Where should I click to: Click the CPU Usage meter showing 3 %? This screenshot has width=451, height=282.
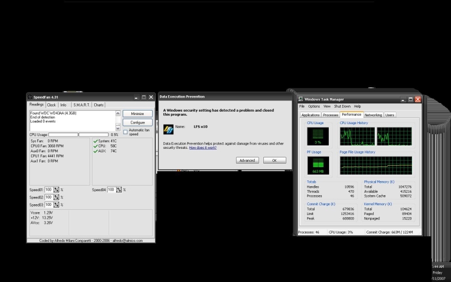[318, 136]
